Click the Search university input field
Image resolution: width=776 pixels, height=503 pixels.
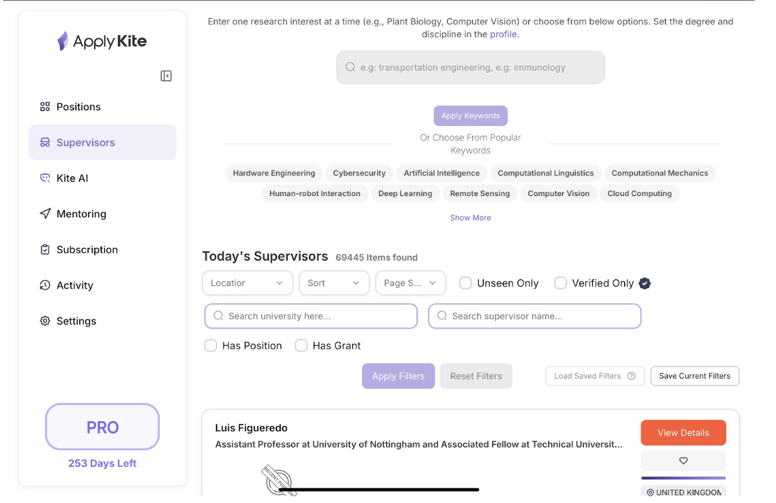[311, 316]
